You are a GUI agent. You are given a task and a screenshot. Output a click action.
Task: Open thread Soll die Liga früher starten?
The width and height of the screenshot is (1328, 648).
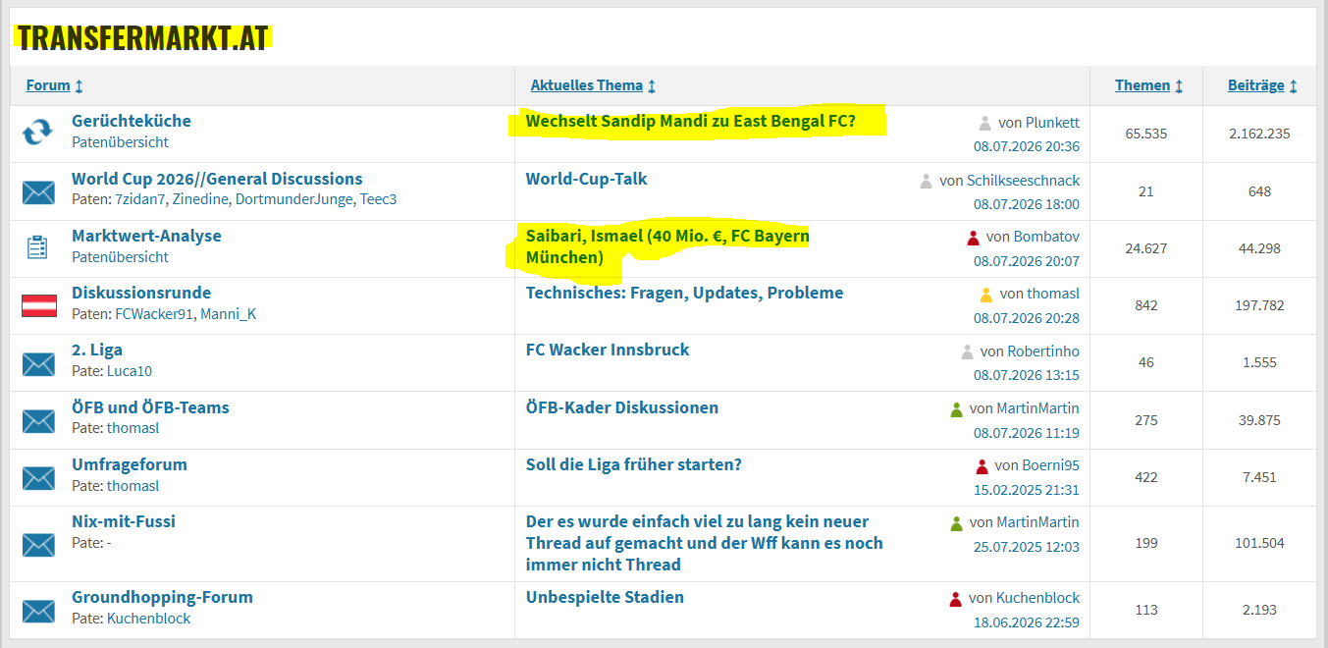coord(634,464)
